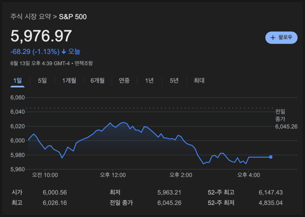Click the 전일 종가 6,045.26 chart annotation

pyautogui.click(x=286, y=119)
